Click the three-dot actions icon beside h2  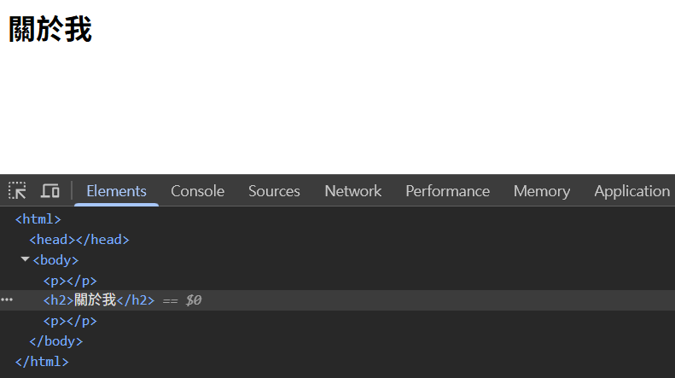point(7,299)
